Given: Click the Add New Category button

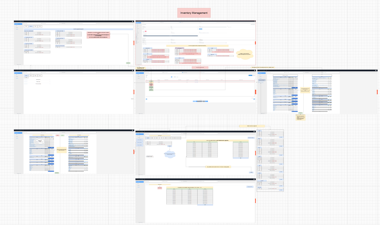Looking at the screenshot, I should 251,138.
